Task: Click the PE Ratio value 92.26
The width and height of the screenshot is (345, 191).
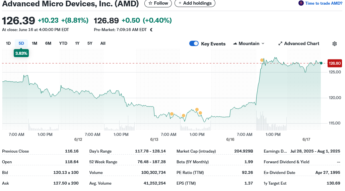Action: point(248,173)
